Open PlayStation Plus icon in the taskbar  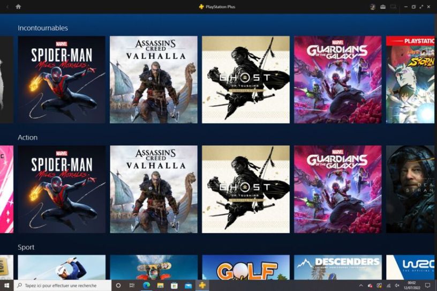tap(202, 285)
